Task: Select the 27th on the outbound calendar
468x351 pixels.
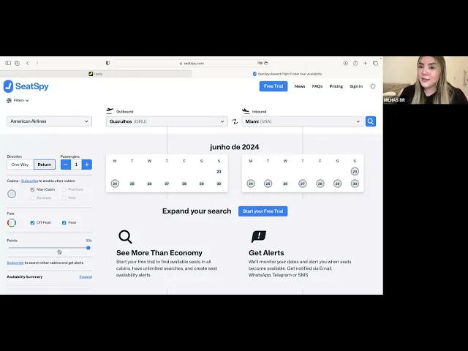Action: [x=167, y=184]
